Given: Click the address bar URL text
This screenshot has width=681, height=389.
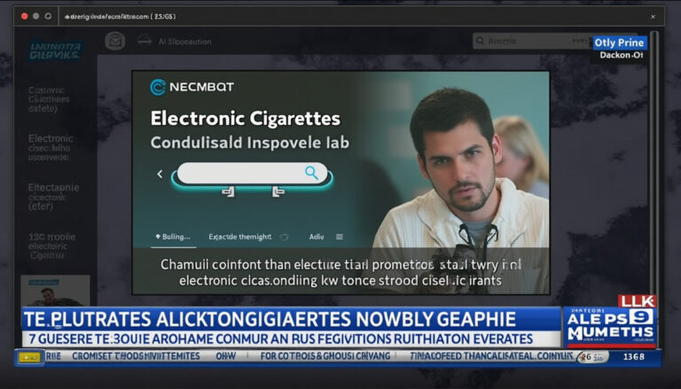Looking at the screenshot, I should pos(120,17).
